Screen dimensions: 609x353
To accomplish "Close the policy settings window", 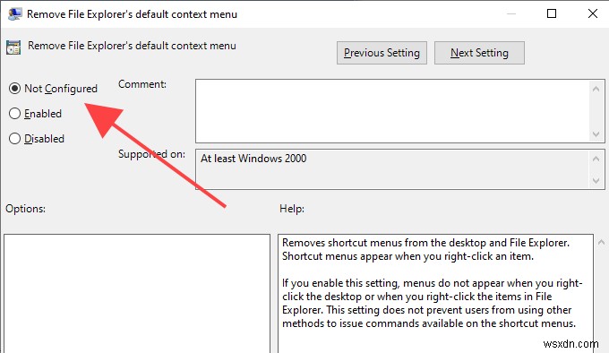I will pyautogui.click(x=593, y=13).
